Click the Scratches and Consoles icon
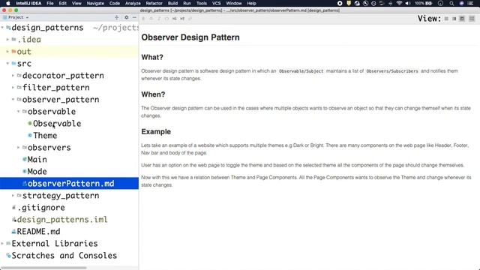This screenshot has height=270, width=480. click(x=8, y=255)
